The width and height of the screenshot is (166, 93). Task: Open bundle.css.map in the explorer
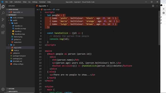pos(20,29)
